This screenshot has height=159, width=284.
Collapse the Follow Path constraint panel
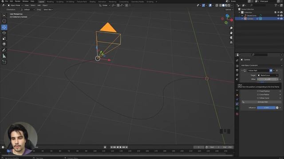coord(242,71)
